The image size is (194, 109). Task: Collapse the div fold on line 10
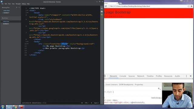click(x=28, y=44)
